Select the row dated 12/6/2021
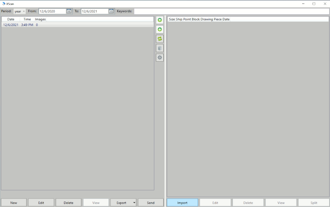 click(77, 25)
